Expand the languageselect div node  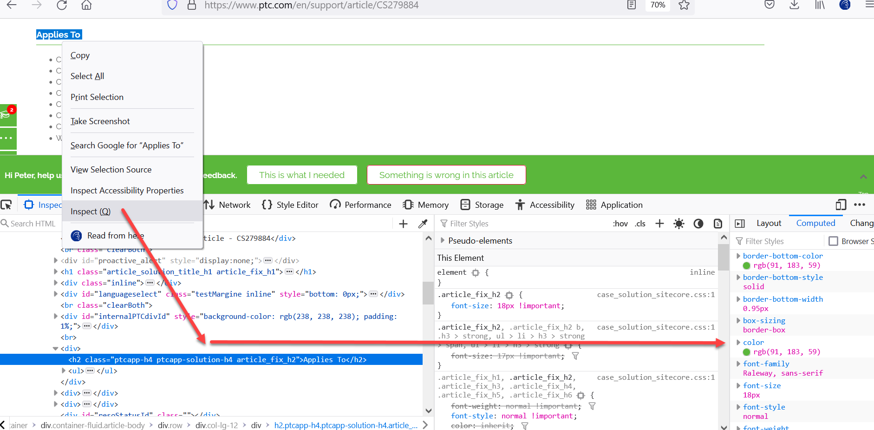pos(55,294)
